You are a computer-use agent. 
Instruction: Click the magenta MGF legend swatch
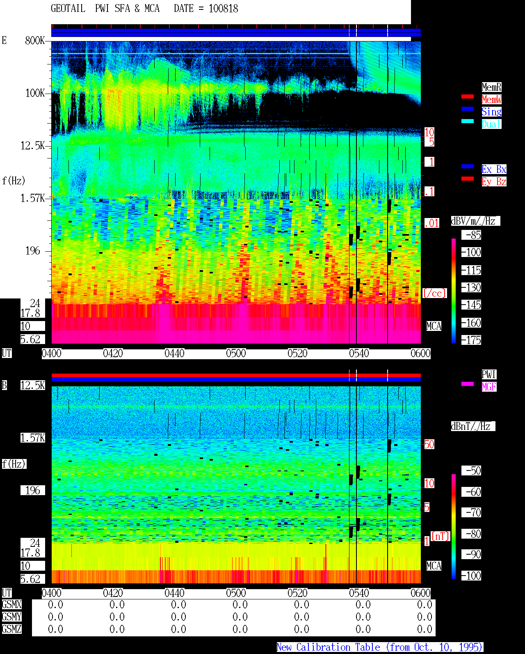click(468, 384)
